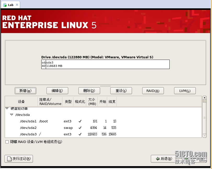The image size is (212, 169).
Task: Click the end value 535
Action: pos(114,128)
